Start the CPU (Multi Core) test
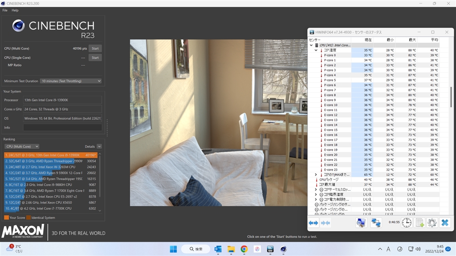Screen dimensions: 456x256 coord(95,48)
